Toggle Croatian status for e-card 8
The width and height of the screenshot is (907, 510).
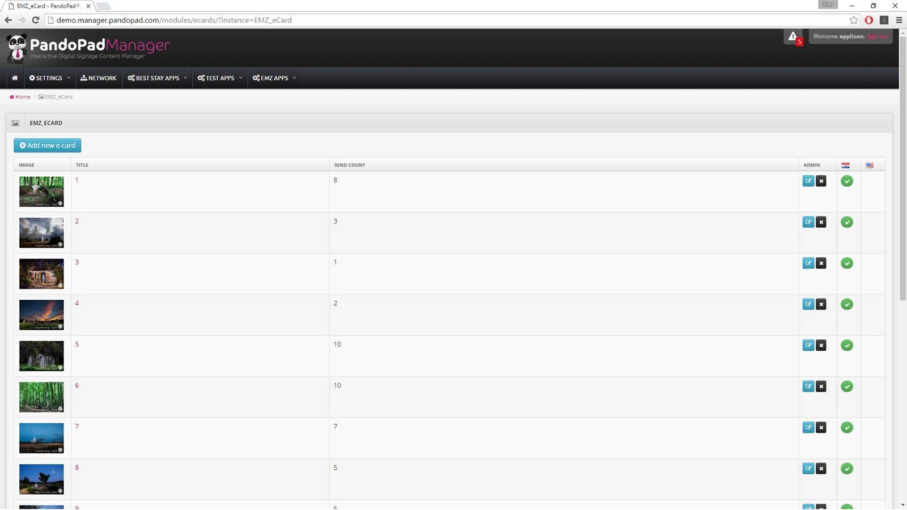point(847,469)
